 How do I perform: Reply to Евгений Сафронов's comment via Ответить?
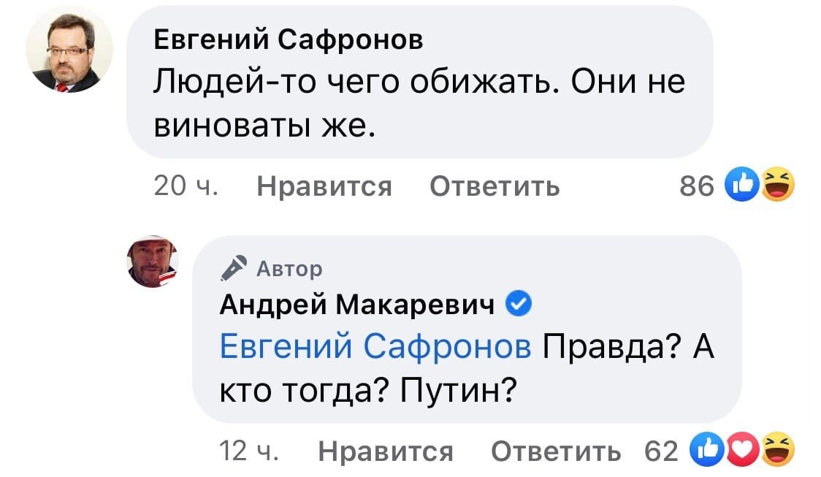[494, 186]
